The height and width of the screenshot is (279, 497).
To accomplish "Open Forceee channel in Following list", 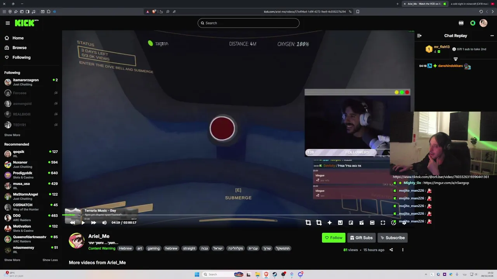I will click(31, 93).
